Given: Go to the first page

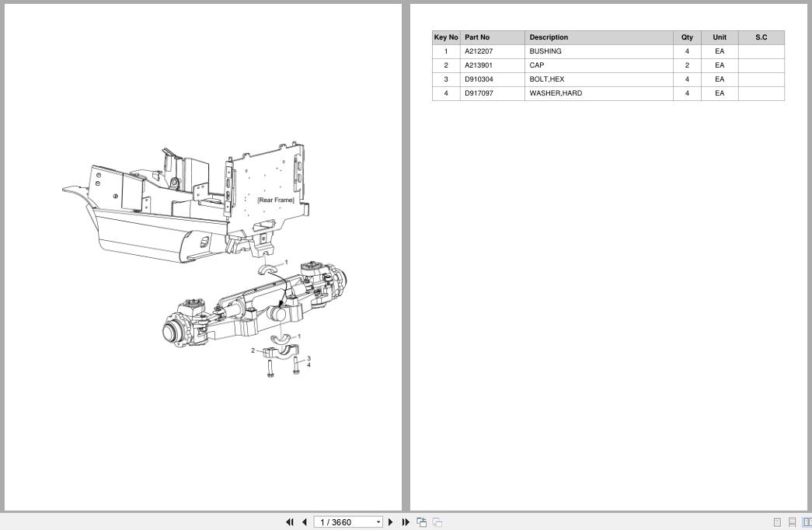Looking at the screenshot, I should tap(290, 522).
